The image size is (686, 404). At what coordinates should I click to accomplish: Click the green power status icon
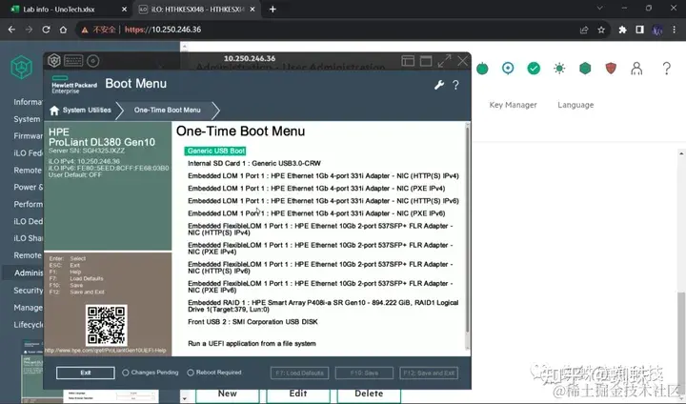point(482,69)
